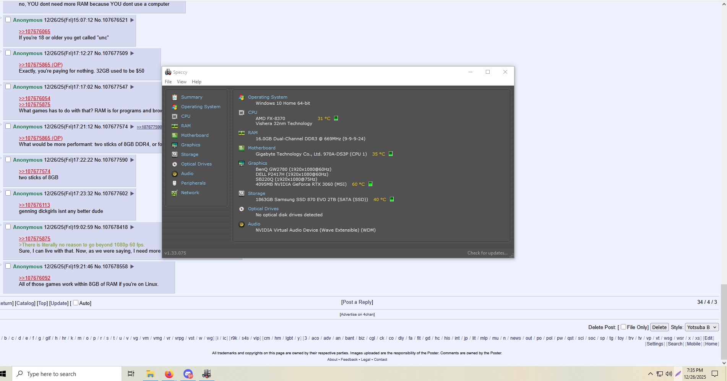The image size is (727, 381).
Task: Tick the checkbox for post No.107677590
Action: tap(8, 159)
